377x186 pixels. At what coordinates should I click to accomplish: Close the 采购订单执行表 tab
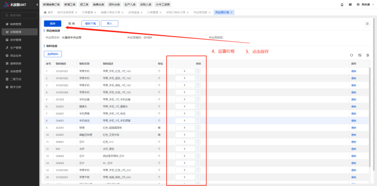click(x=187, y=13)
